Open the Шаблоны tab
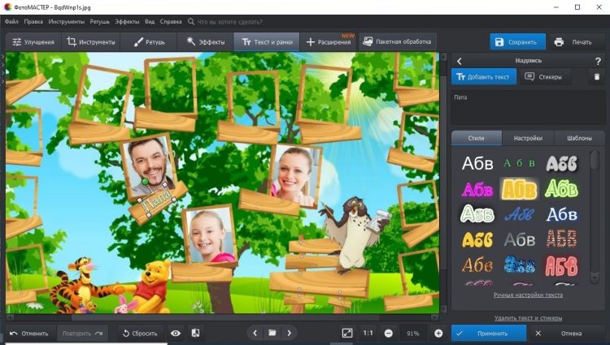This screenshot has height=345, width=610. point(579,138)
